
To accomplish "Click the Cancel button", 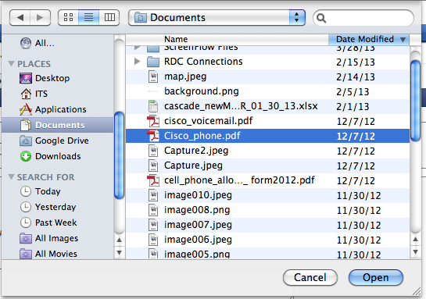I will click(x=310, y=278).
